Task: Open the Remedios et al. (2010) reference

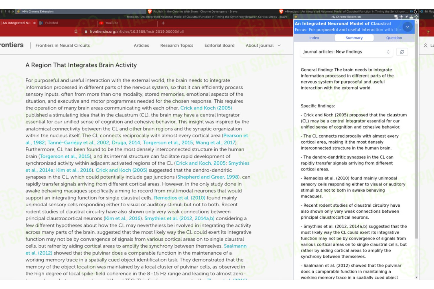Action: 179,198
